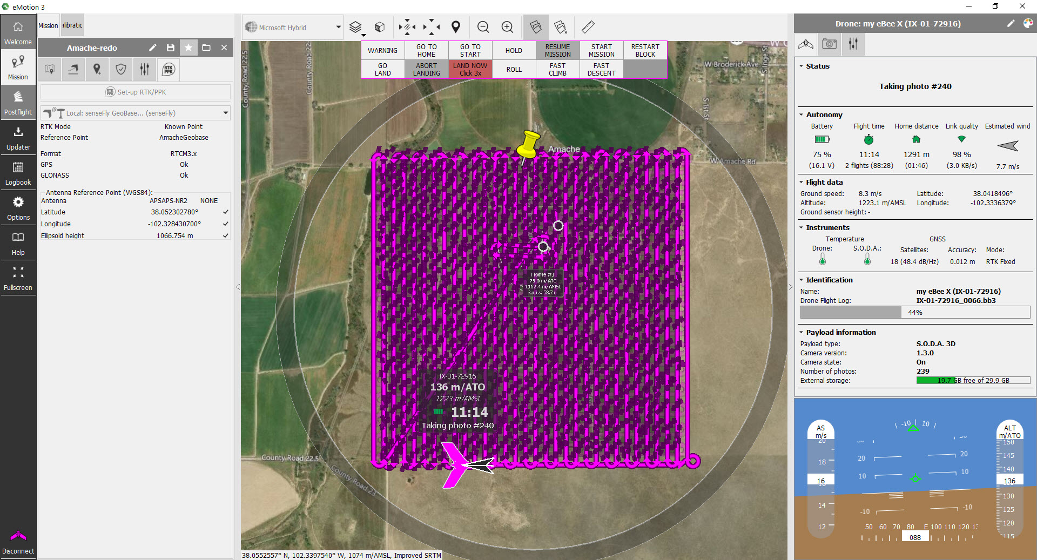Open Postflight in the sidebar
The height and width of the screenshot is (560, 1037).
18,103
